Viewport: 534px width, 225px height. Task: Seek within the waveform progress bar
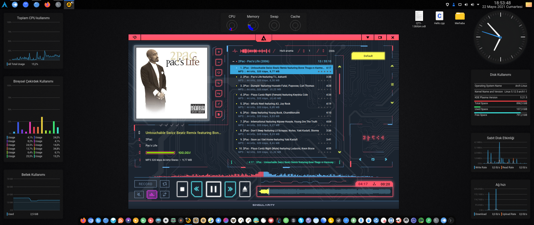(325, 191)
